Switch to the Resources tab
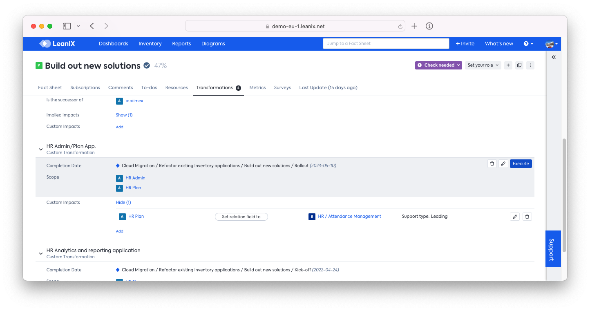590x311 pixels. [x=177, y=87]
